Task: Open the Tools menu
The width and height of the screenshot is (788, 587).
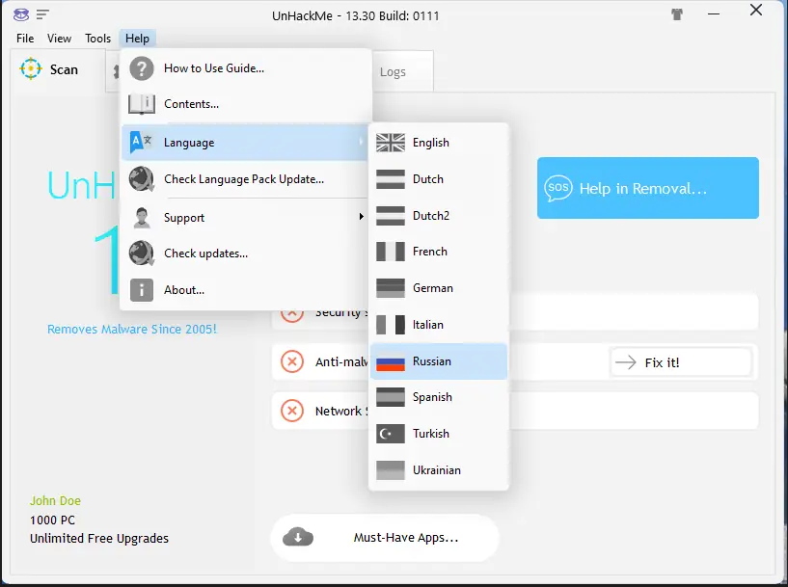Action: 98,39
